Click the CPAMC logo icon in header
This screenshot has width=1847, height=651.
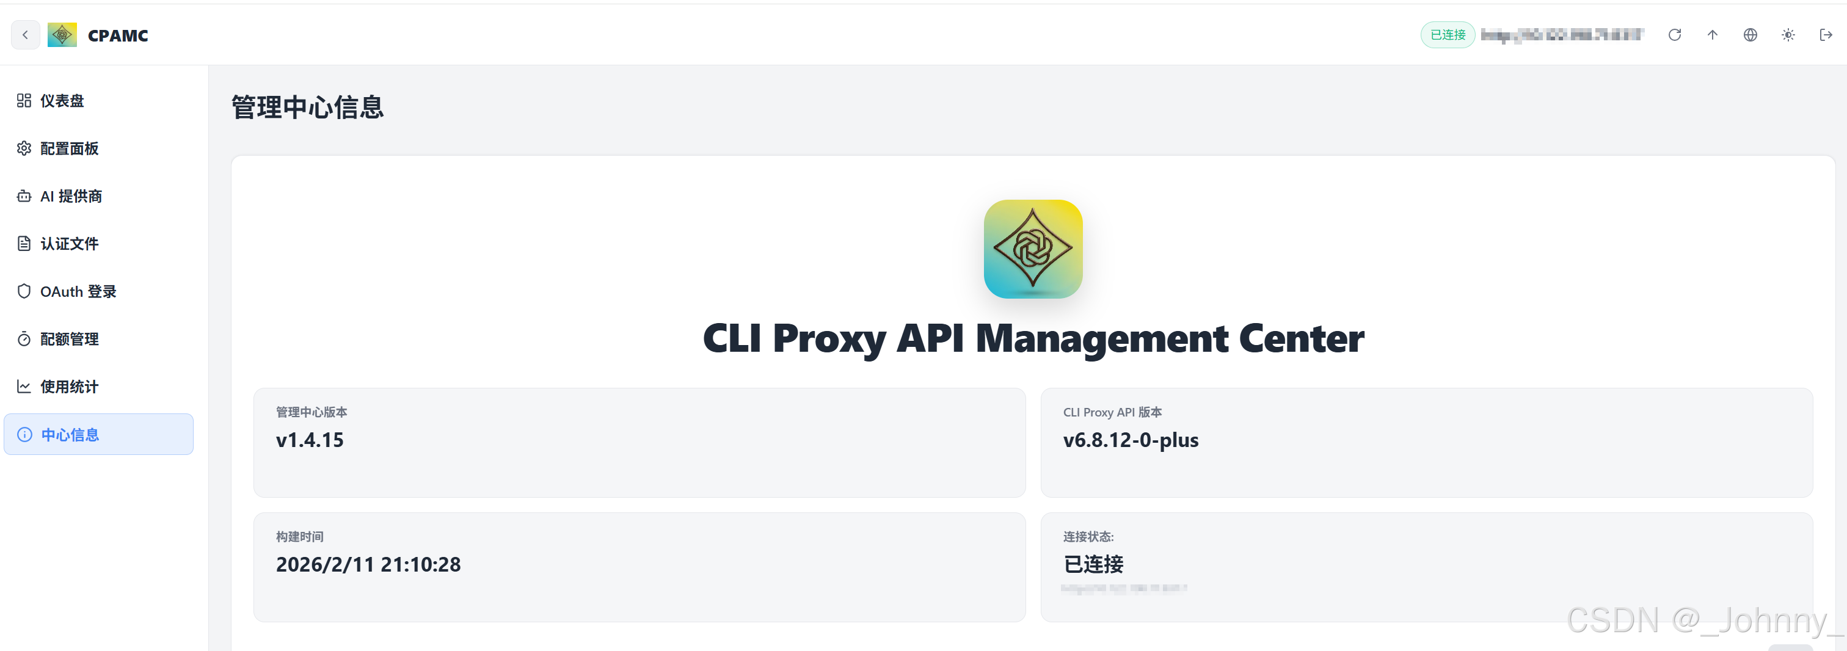(x=62, y=34)
